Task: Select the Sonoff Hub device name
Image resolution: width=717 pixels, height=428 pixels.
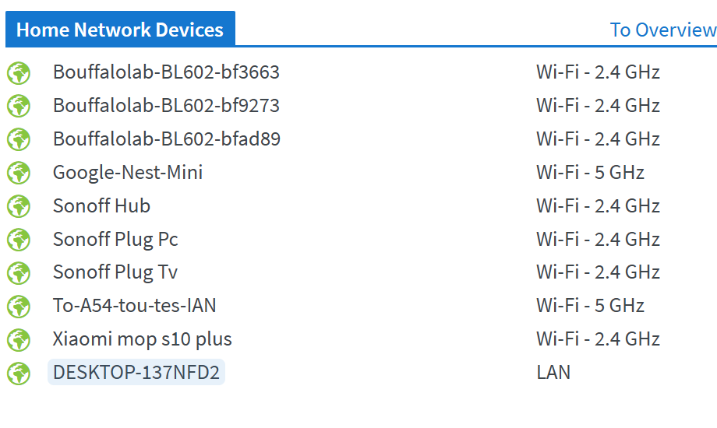Action: (101, 205)
